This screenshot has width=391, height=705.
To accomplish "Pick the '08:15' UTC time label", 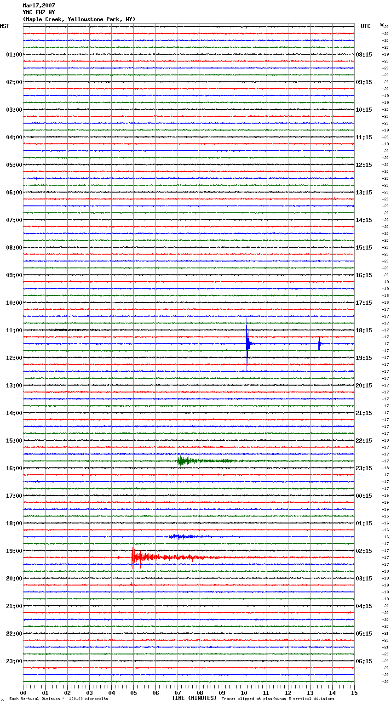I will point(364,55).
